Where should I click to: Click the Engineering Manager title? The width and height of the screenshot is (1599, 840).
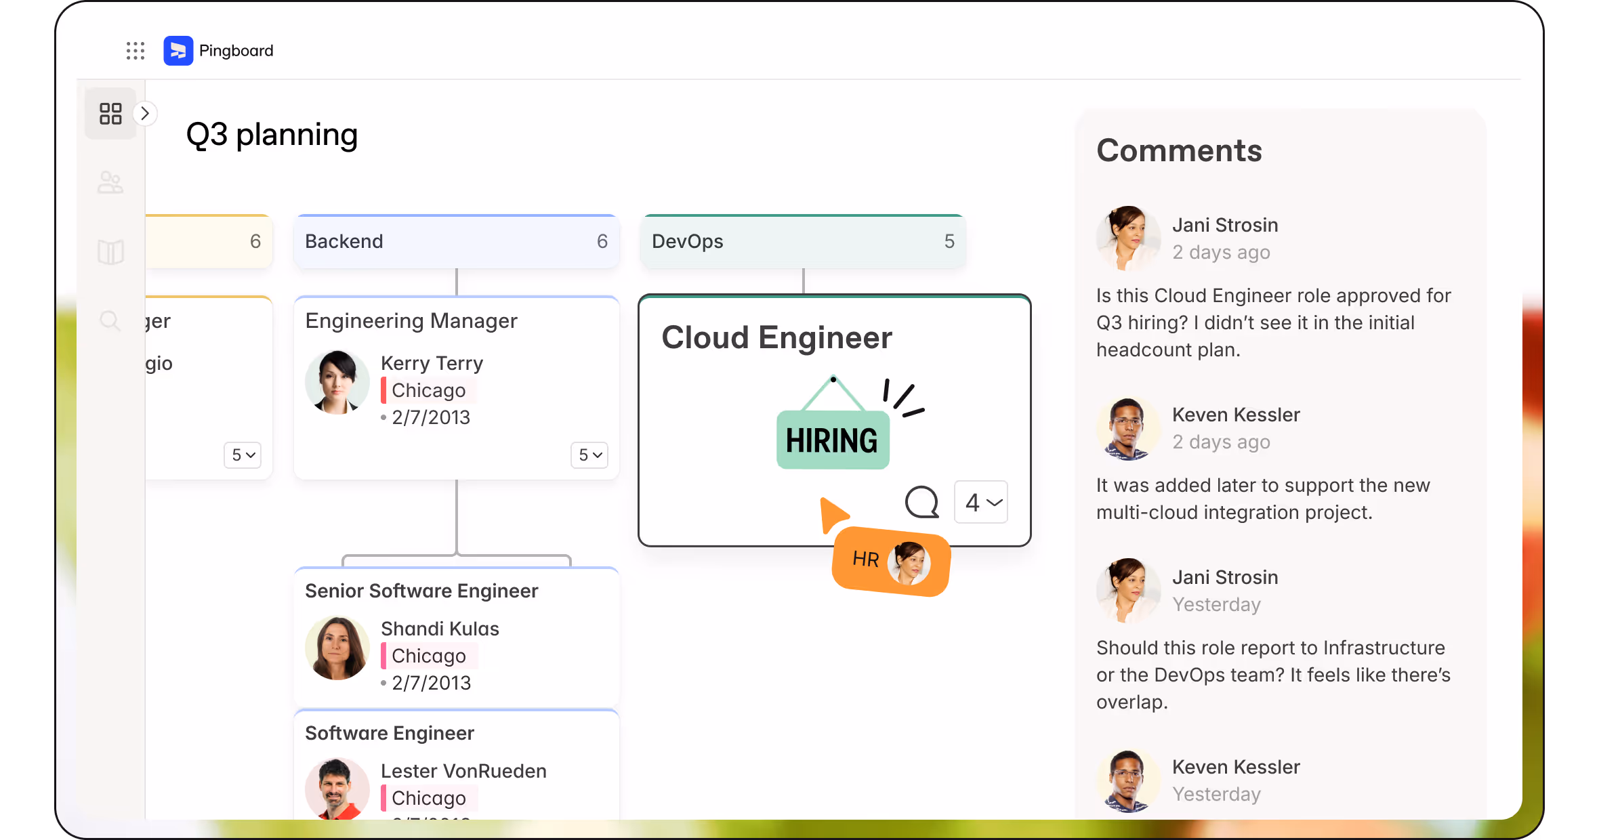[411, 320]
